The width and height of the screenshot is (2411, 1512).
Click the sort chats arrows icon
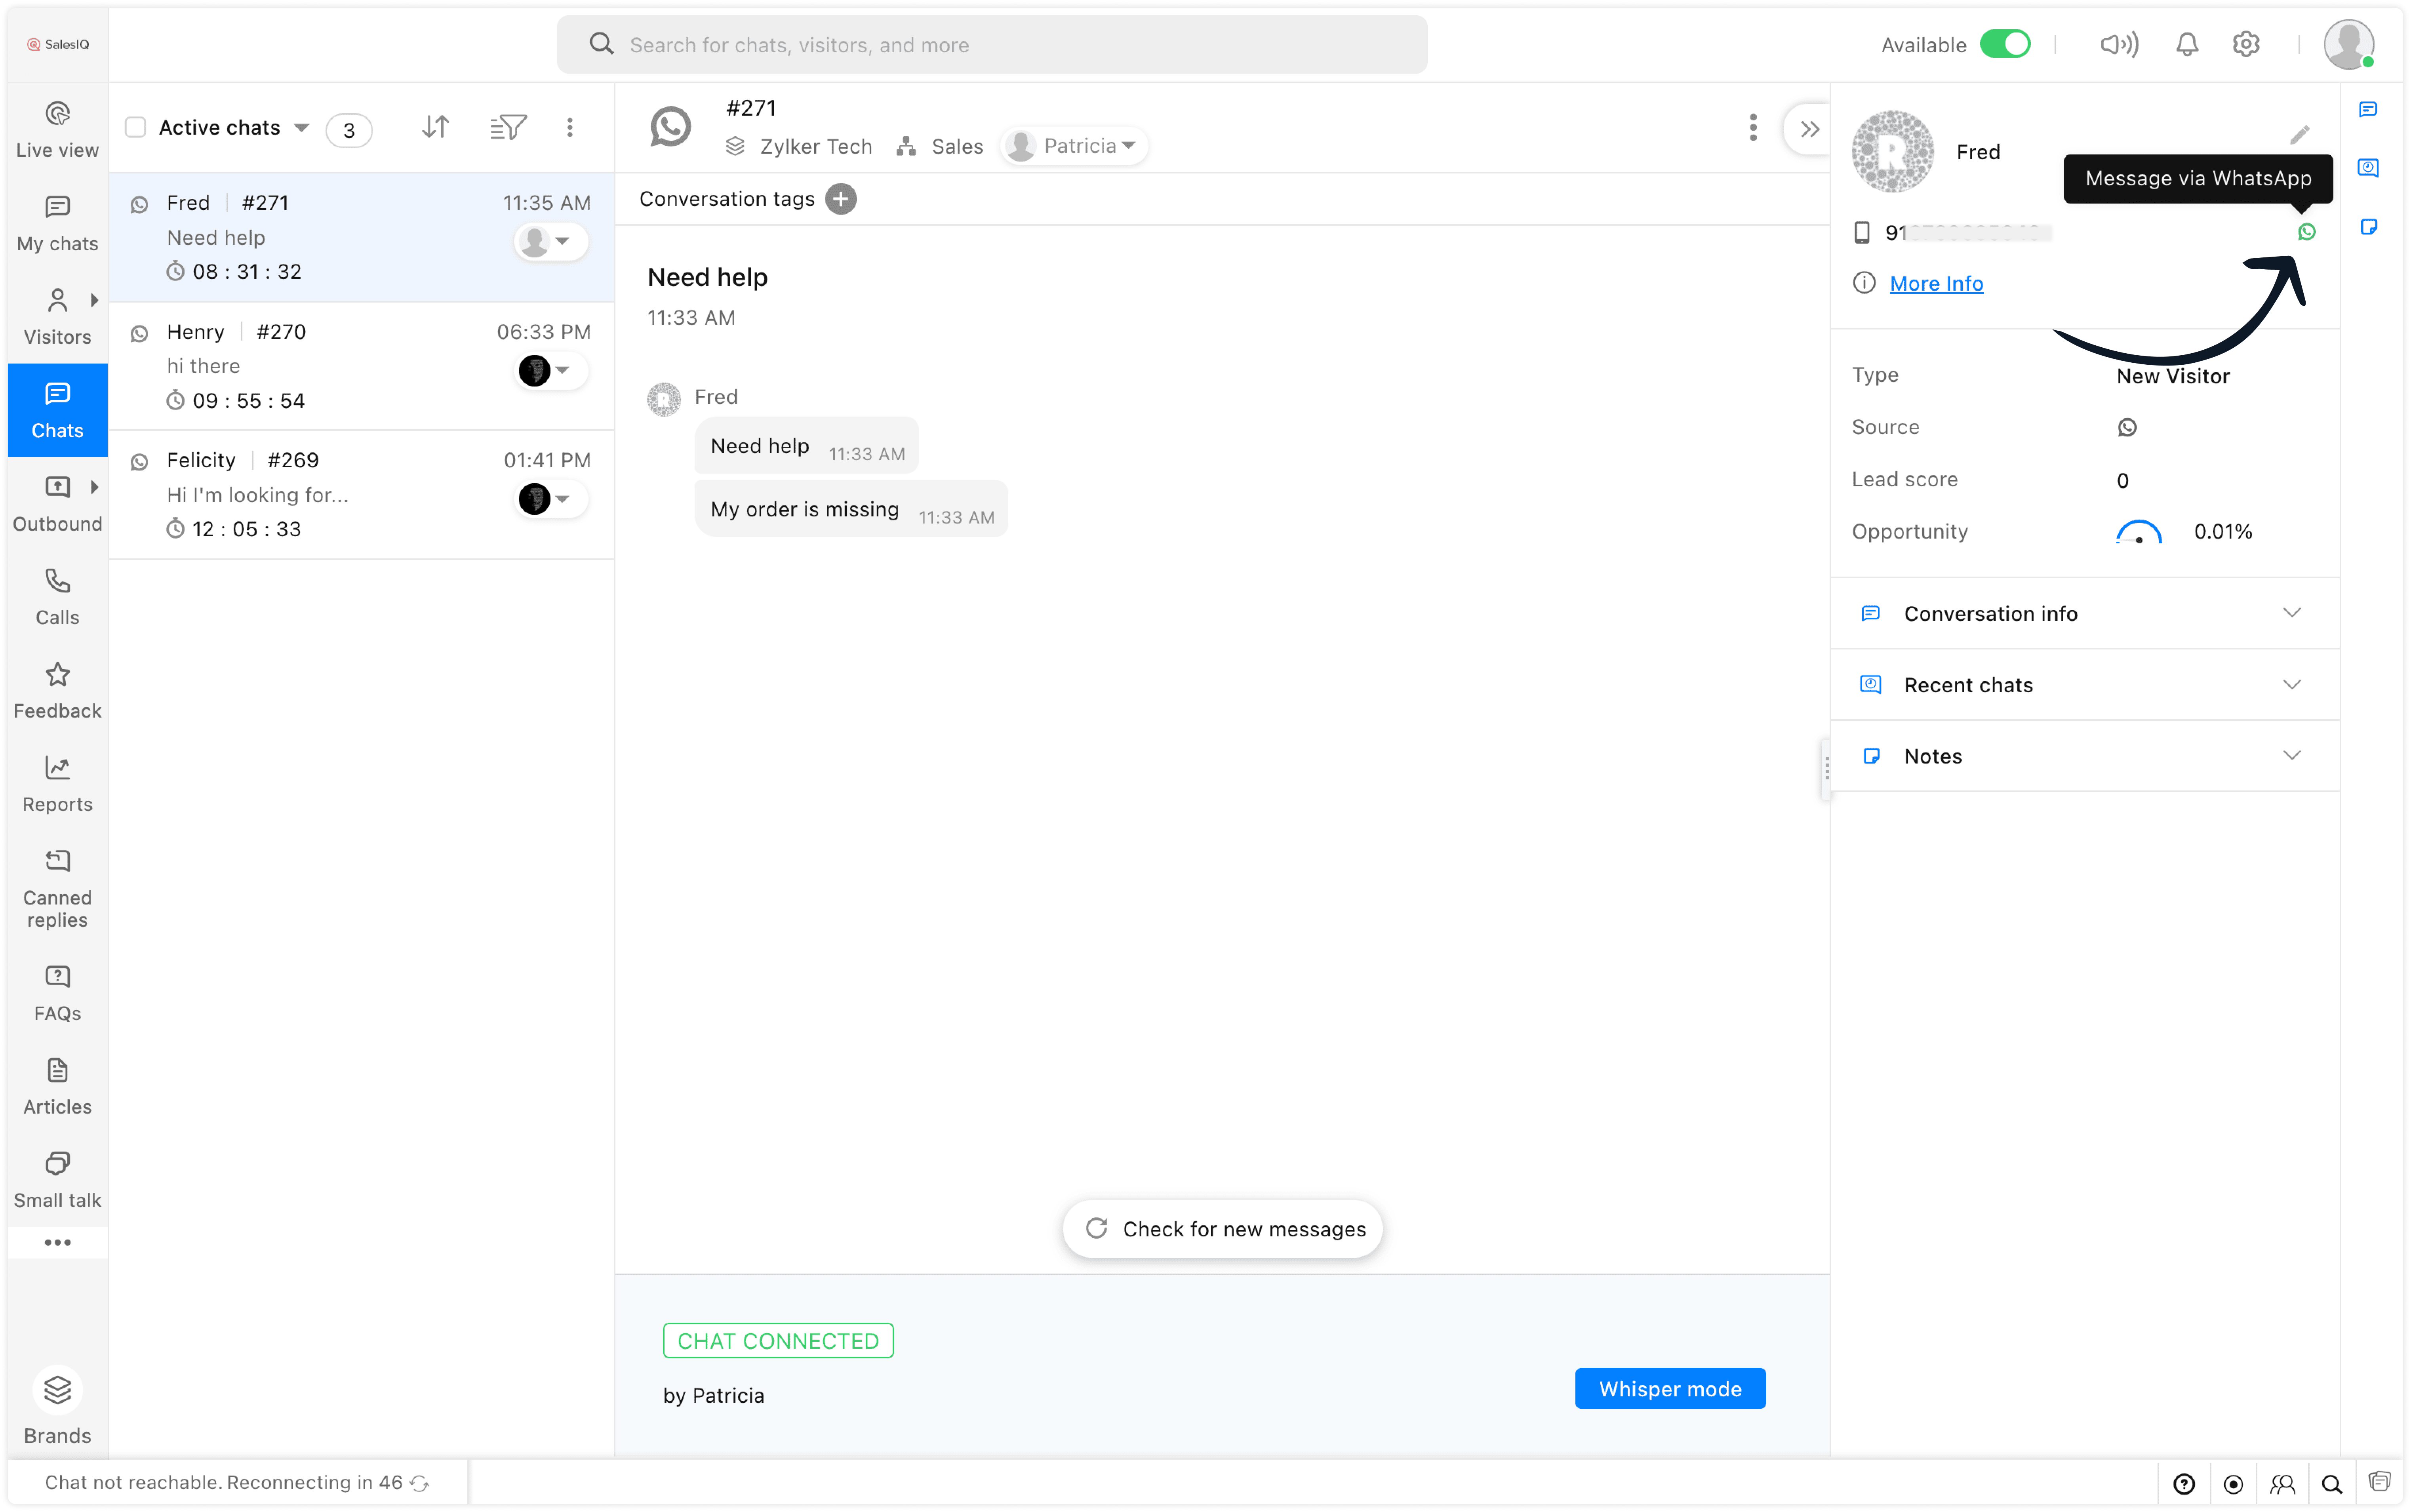point(435,127)
